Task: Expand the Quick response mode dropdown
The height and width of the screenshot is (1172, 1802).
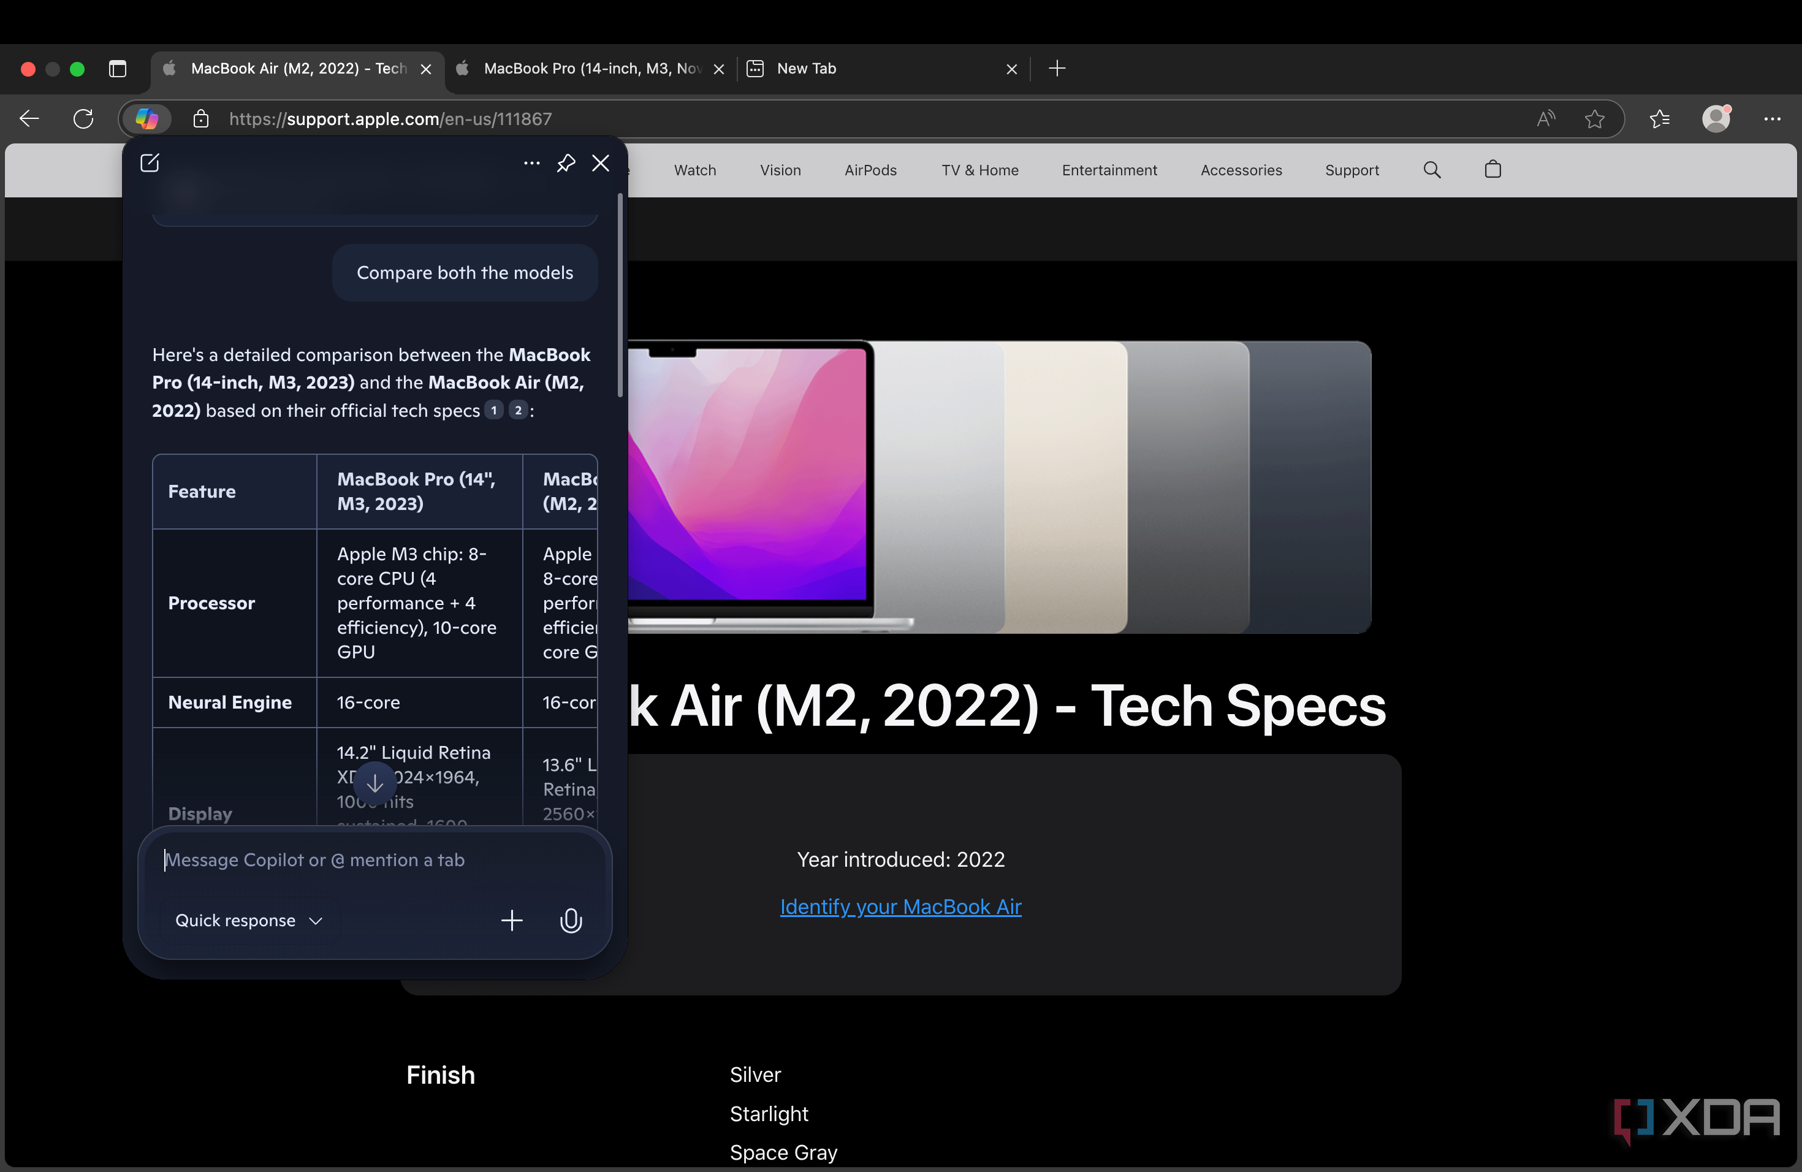Action: 250,920
